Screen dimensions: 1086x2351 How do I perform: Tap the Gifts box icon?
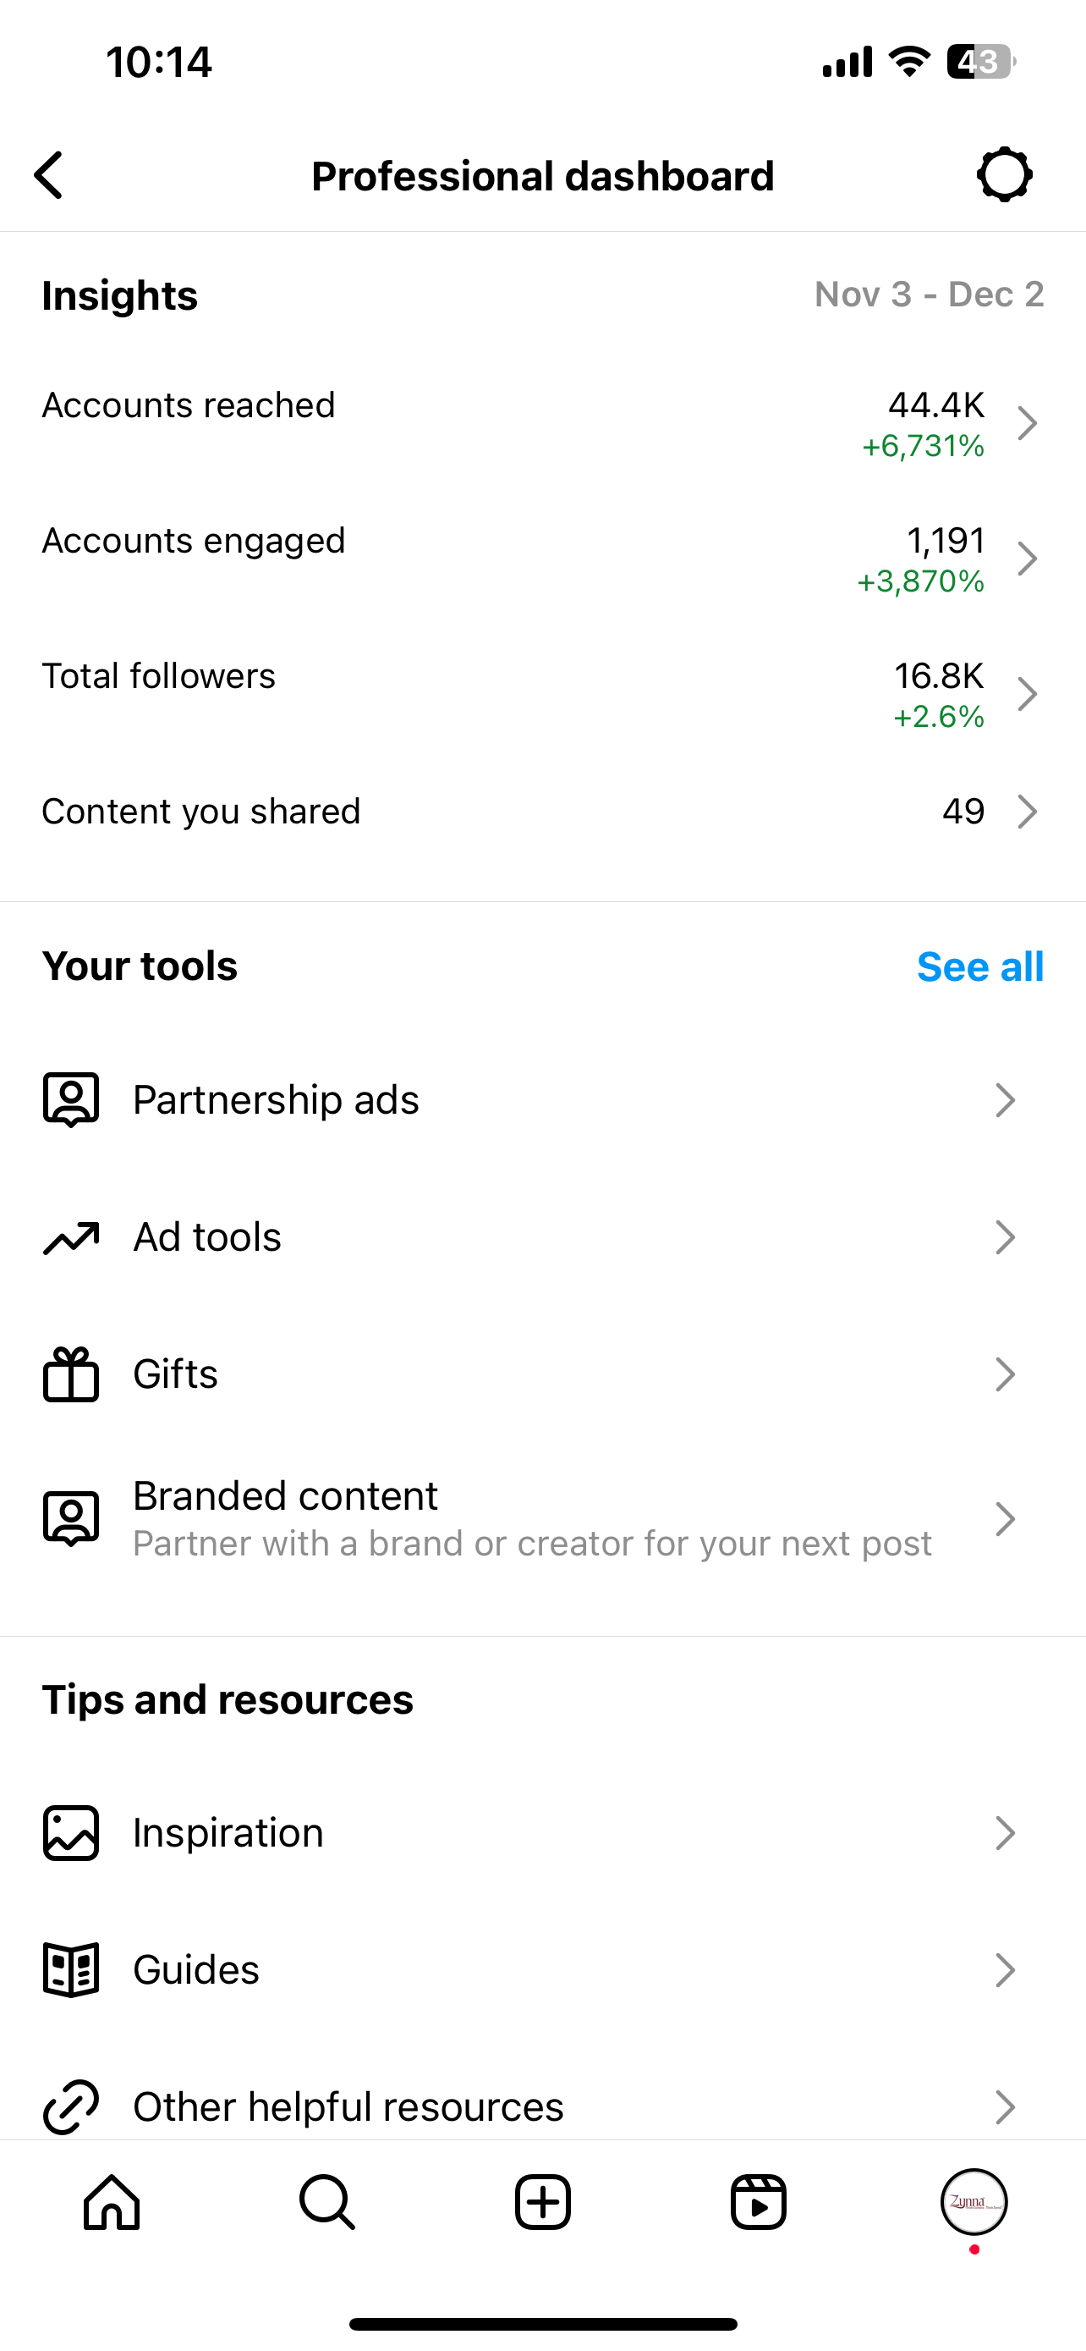pyautogui.click(x=71, y=1374)
